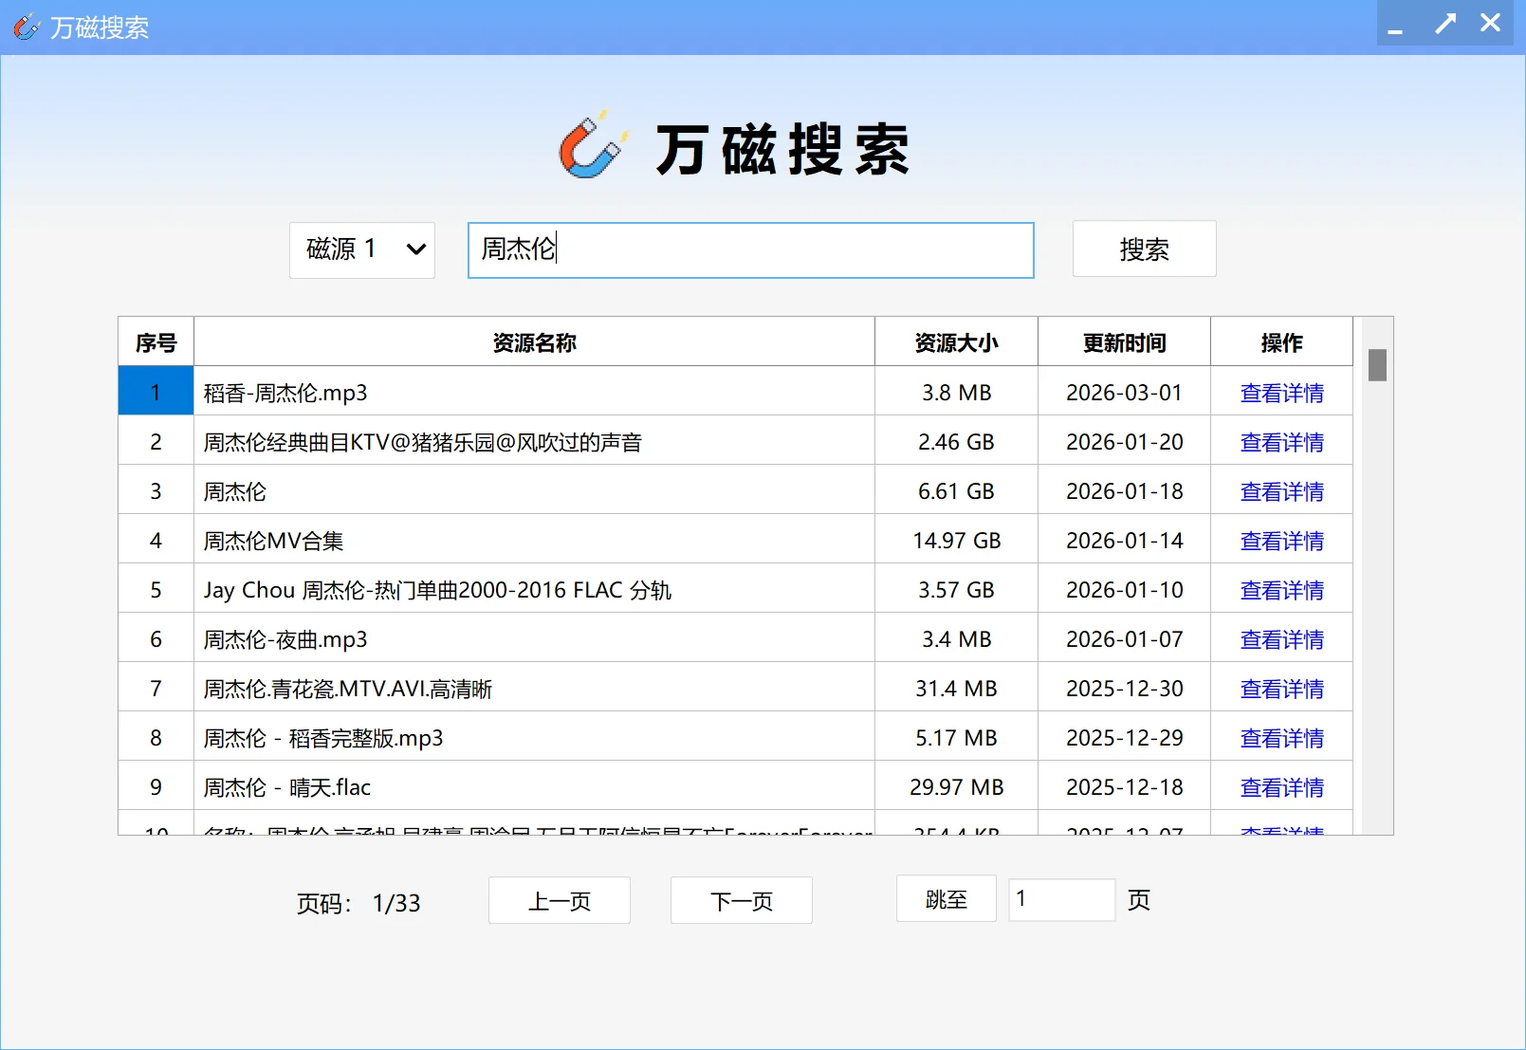
Task: Click index cell 3 of the 周杰伦 row
Action: pyautogui.click(x=156, y=491)
